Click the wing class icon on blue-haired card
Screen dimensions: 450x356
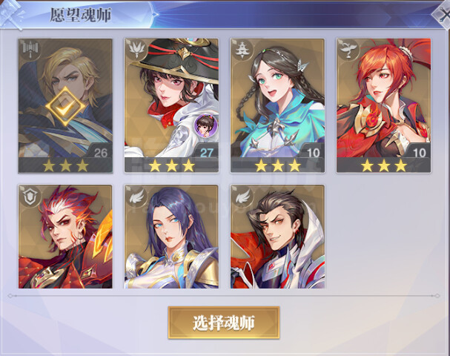pos(136,197)
